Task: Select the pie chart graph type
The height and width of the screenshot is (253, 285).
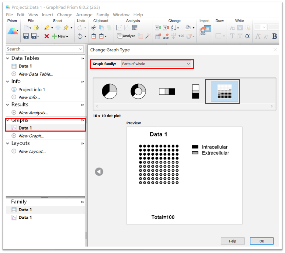Action: coord(109,92)
